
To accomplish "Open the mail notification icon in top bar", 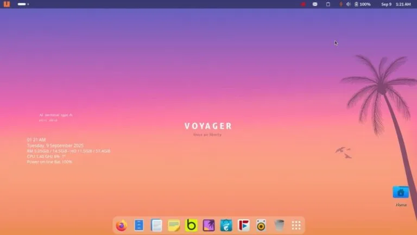I will click(x=315, y=4).
